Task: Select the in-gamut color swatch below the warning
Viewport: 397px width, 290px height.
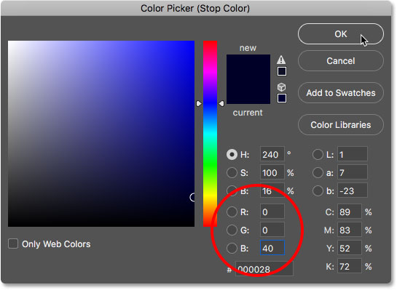Action: click(282, 71)
